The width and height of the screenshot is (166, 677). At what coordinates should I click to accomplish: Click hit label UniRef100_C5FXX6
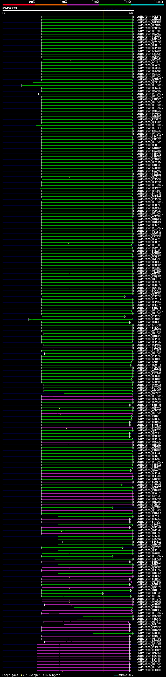(x=149, y=559)
